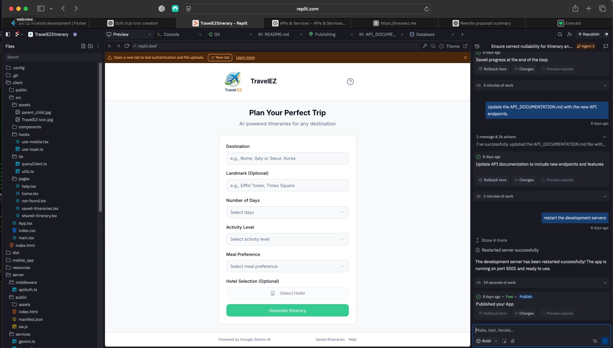Screen dimensions: 613x348
Task: Expand the Activity Level dropdown
Action: click(287, 239)
